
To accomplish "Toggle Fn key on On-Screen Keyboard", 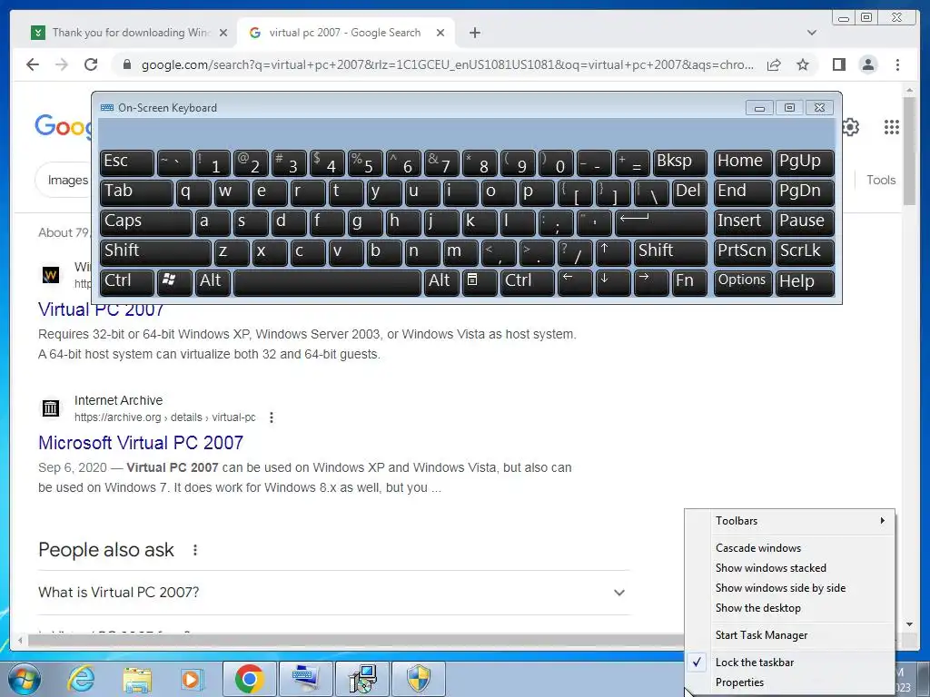I will 688,282.
